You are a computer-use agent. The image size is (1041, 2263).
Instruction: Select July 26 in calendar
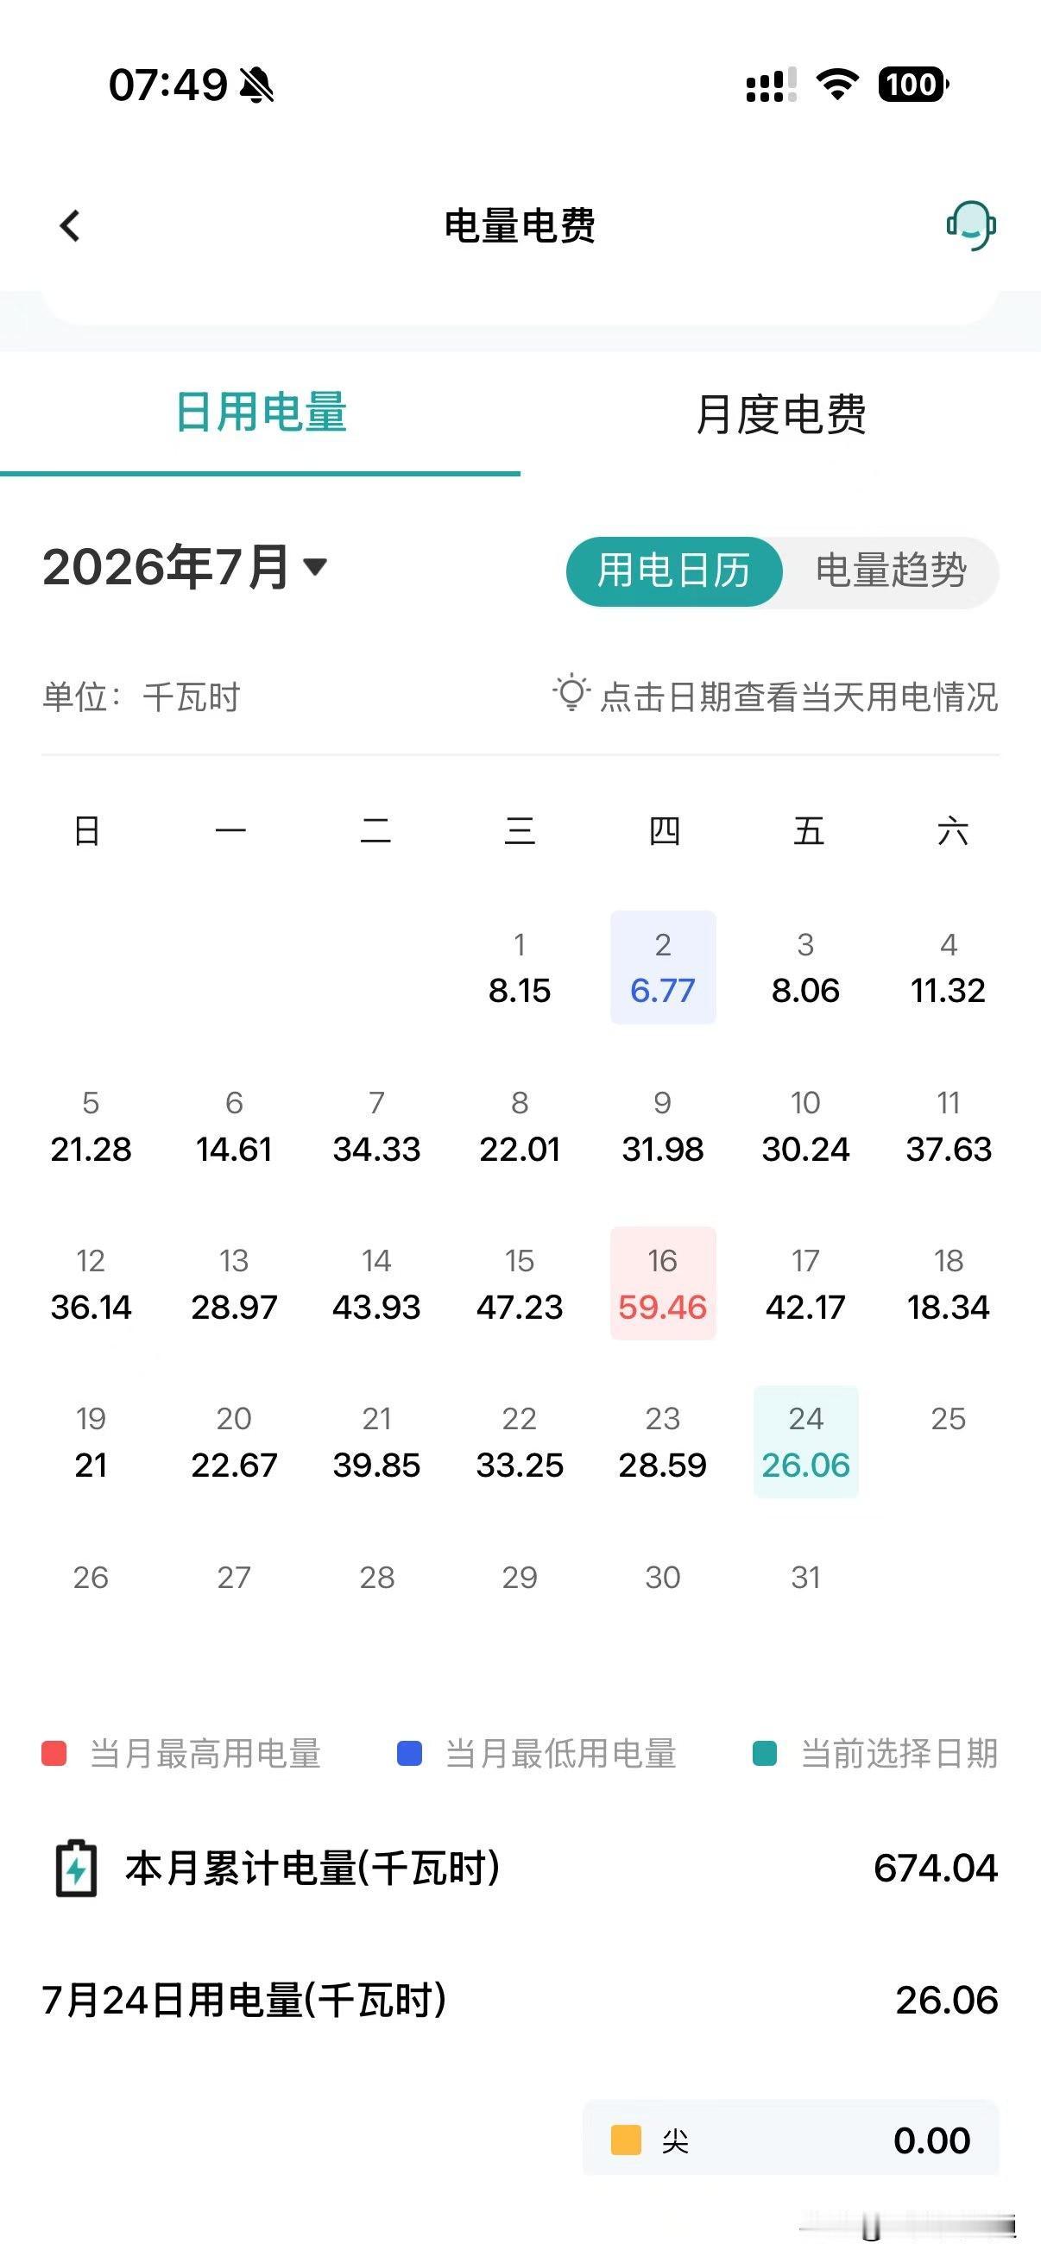(91, 1578)
